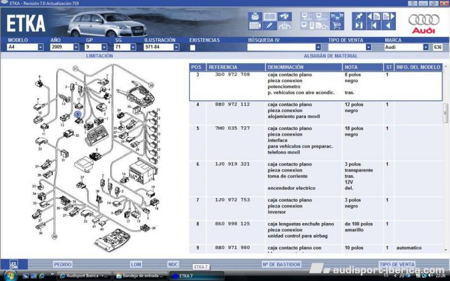Click the LIMITACIÓN label
Screen dimensions: 450x281
point(100,56)
